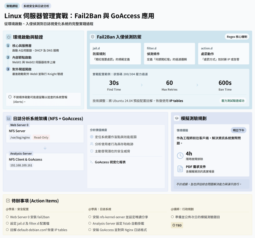Check off 設定 jail.d 及 filter.d 配置檔

tap(7, 223)
